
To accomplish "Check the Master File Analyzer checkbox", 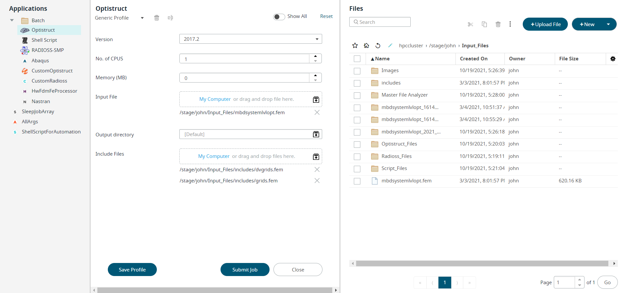I will click(x=357, y=95).
